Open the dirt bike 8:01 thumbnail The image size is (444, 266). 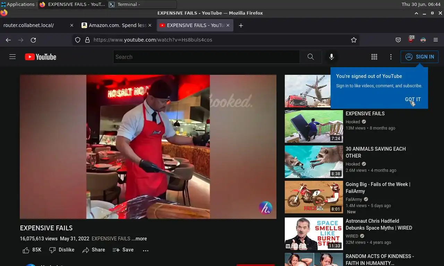pyautogui.click(x=314, y=197)
